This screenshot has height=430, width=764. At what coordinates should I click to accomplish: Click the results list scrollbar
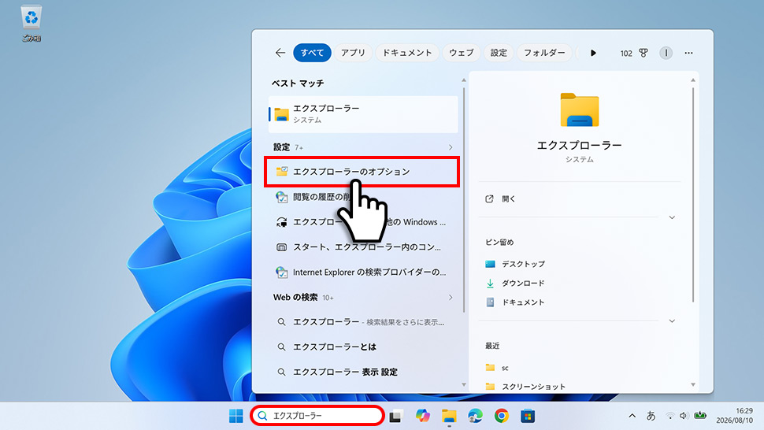[x=464, y=200]
